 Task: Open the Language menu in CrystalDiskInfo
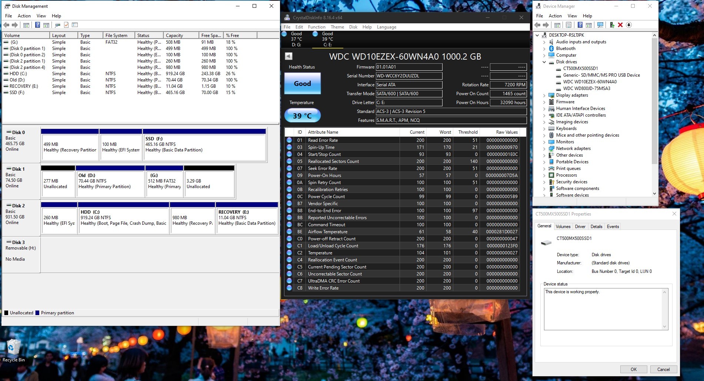click(387, 27)
